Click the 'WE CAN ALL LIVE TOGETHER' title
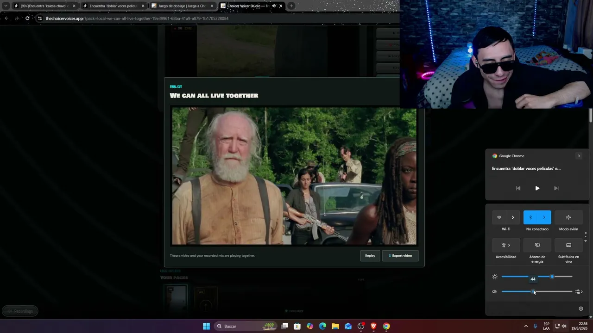The height and width of the screenshot is (333, 593). (214, 96)
